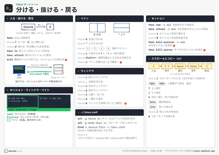
Task: Click the warning icon beside tmux kill-server
Action: click(x=205, y=50)
